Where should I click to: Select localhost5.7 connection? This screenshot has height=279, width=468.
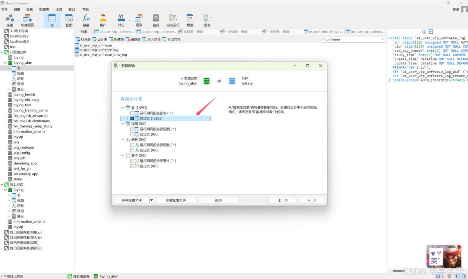(19, 36)
